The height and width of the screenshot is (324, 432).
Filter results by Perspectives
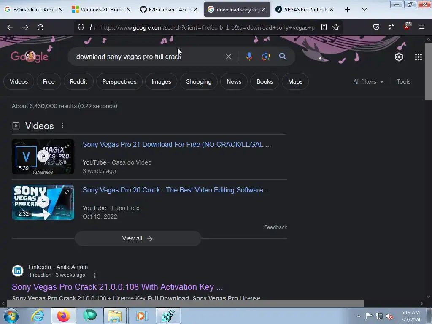tap(119, 81)
